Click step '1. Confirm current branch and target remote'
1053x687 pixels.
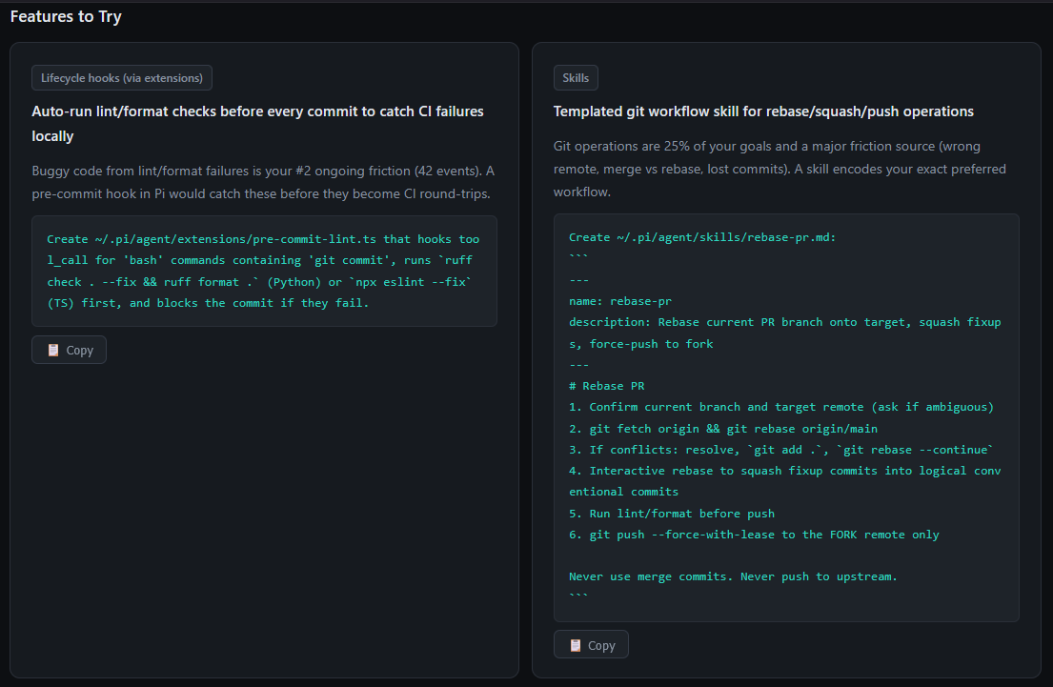(x=781, y=407)
